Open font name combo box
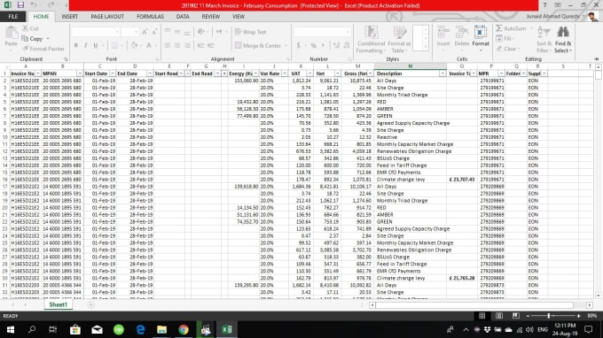This screenshot has height=338, width=603. 96,32
